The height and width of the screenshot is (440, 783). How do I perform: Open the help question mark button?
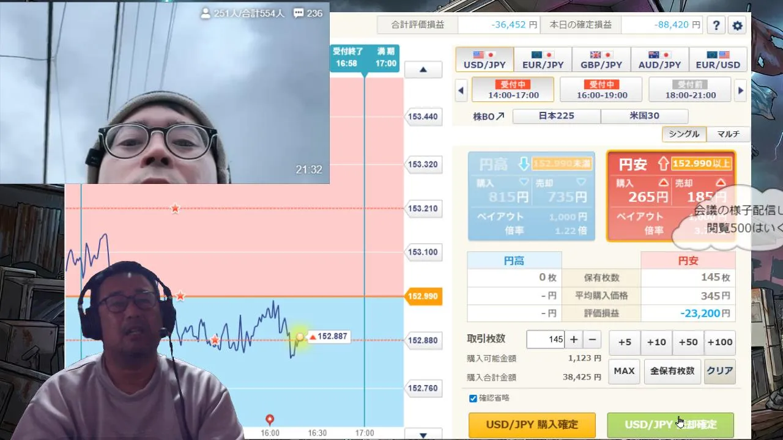[716, 26]
